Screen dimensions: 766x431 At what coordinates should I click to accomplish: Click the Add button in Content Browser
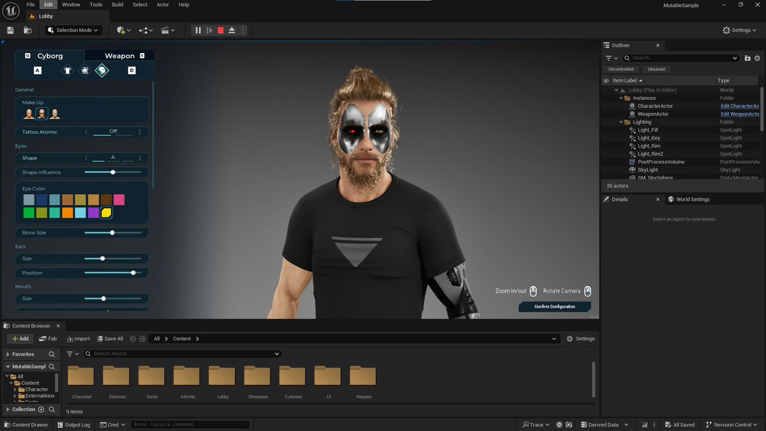(20, 338)
